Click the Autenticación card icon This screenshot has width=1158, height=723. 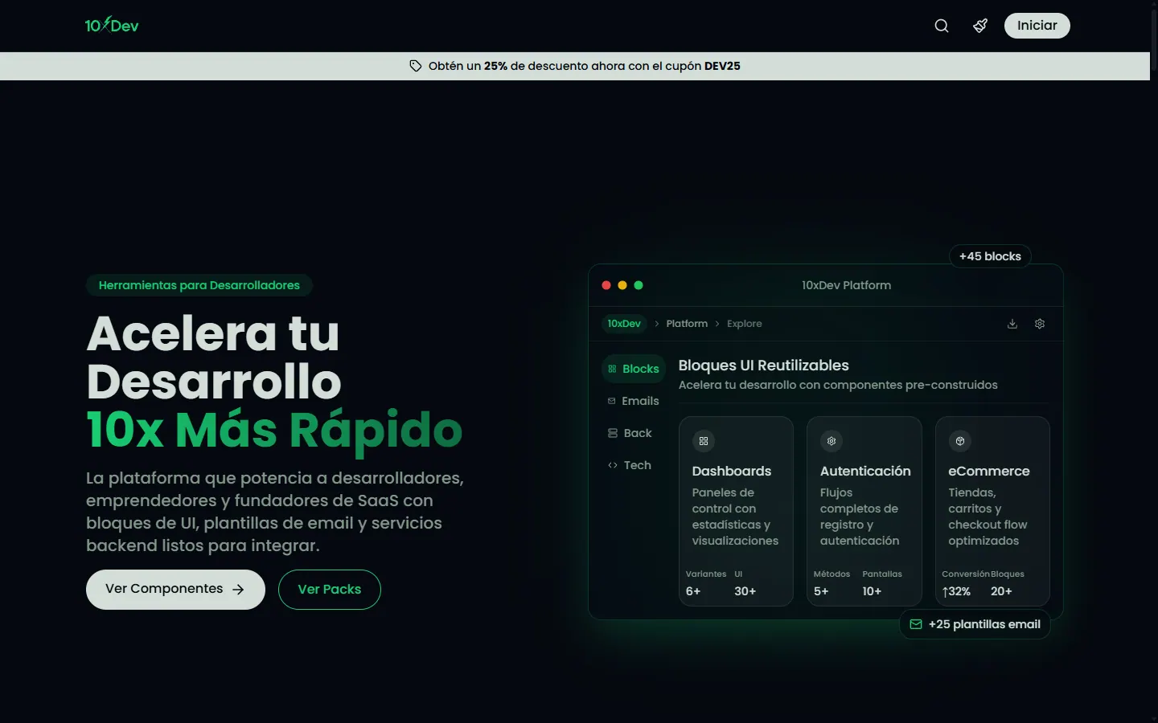(x=832, y=441)
